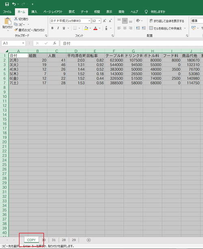Click the insert function fx icon

point(54,43)
